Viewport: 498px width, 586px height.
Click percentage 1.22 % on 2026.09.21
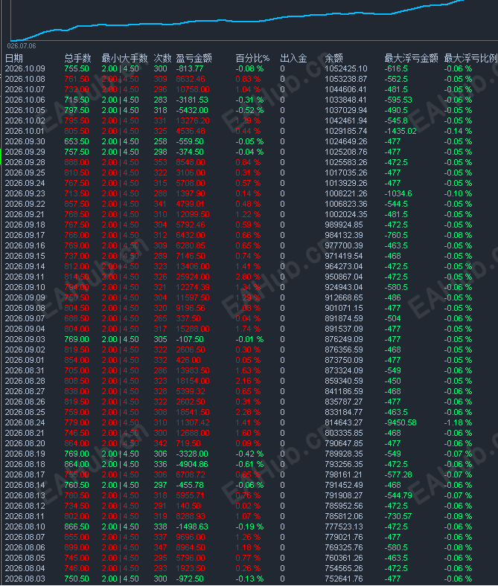pos(248,214)
